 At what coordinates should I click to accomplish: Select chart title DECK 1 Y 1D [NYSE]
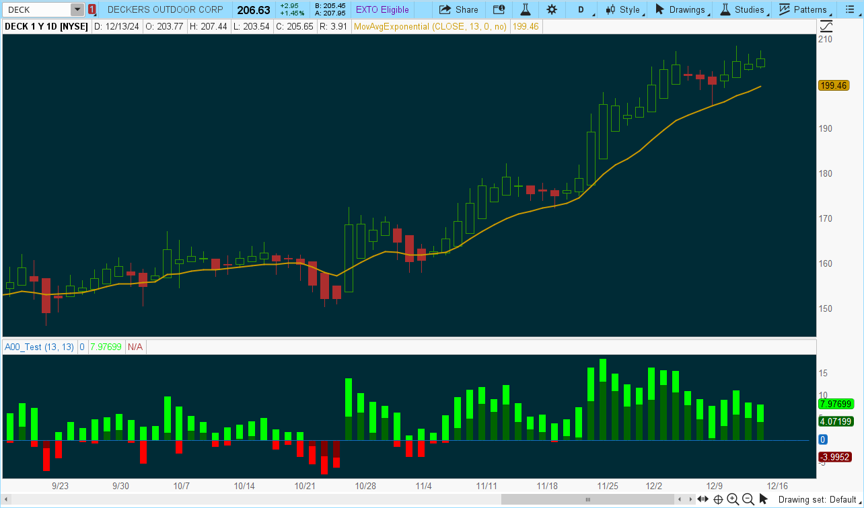pyautogui.click(x=45, y=26)
